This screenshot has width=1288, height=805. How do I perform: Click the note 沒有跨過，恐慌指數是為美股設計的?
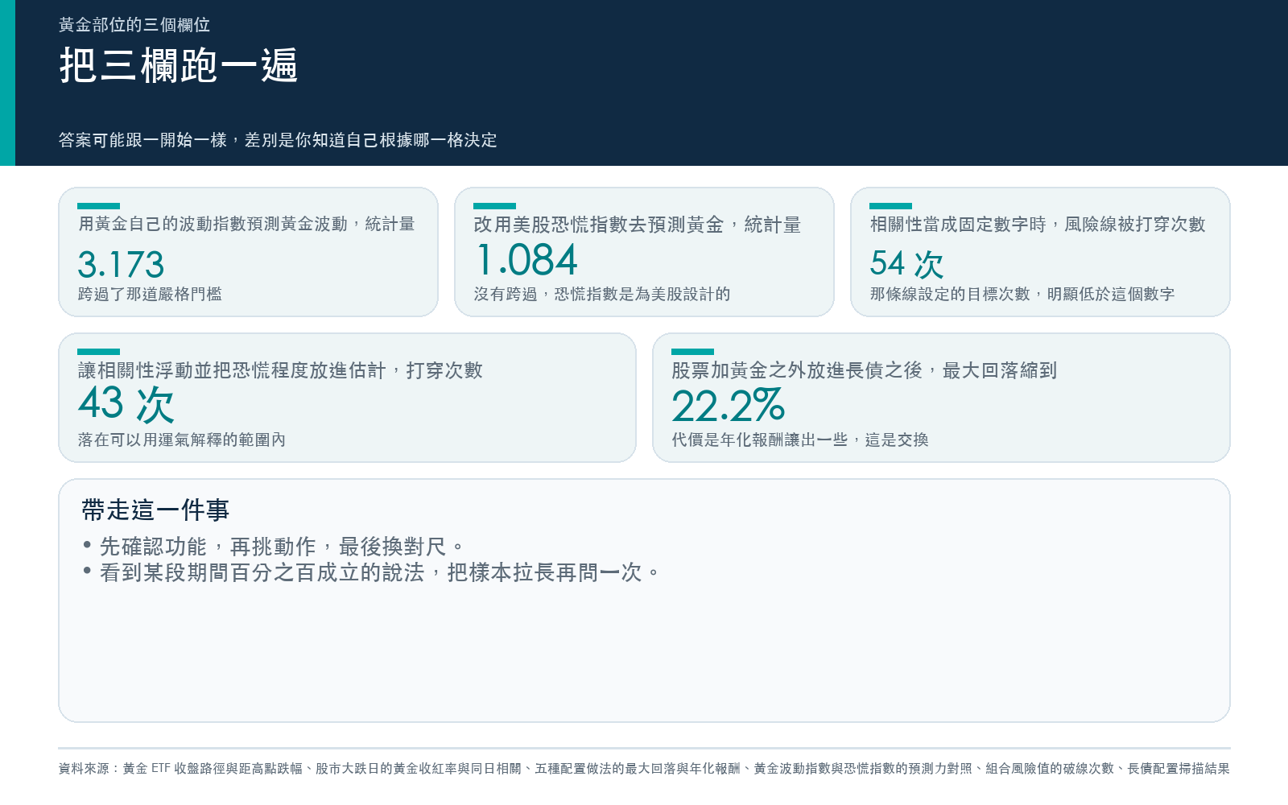coord(602,294)
